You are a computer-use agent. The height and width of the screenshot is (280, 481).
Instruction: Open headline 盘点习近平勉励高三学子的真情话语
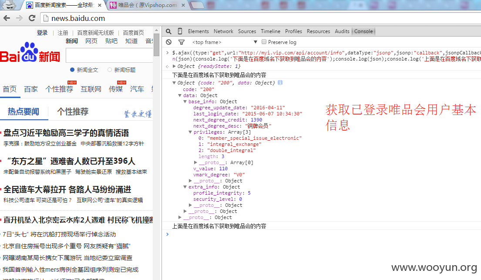point(66,133)
